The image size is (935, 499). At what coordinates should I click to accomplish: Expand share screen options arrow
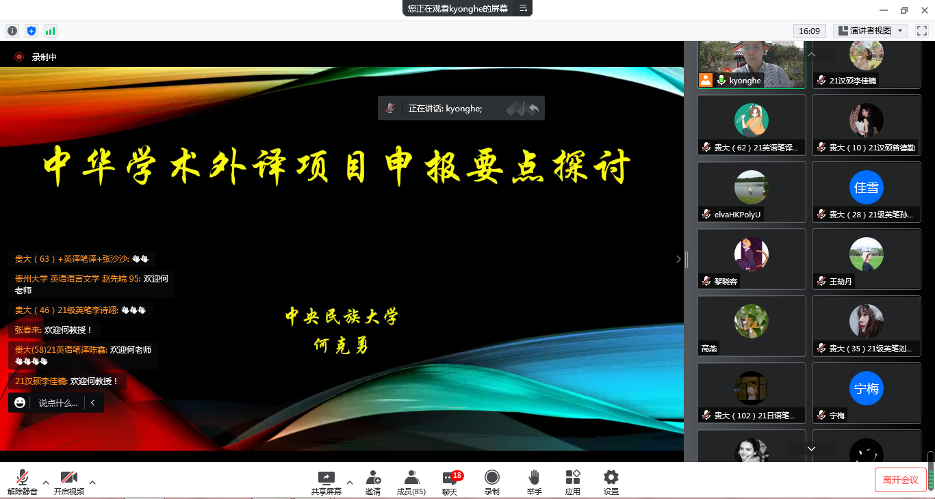click(350, 483)
